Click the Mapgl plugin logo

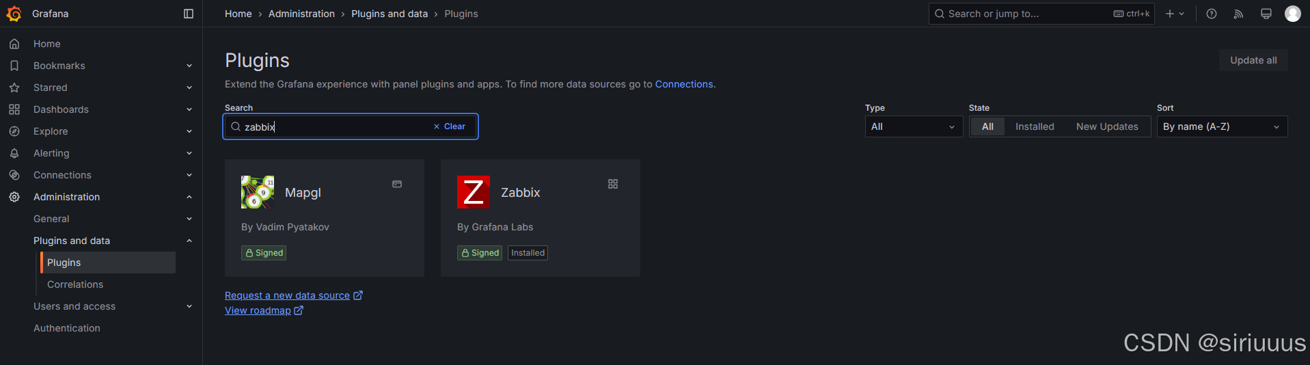coord(258,192)
